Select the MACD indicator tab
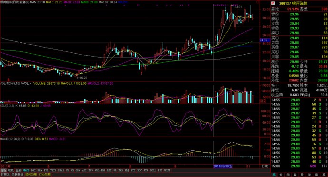Screen dimensions: 328x177 (x=26, y=170)
